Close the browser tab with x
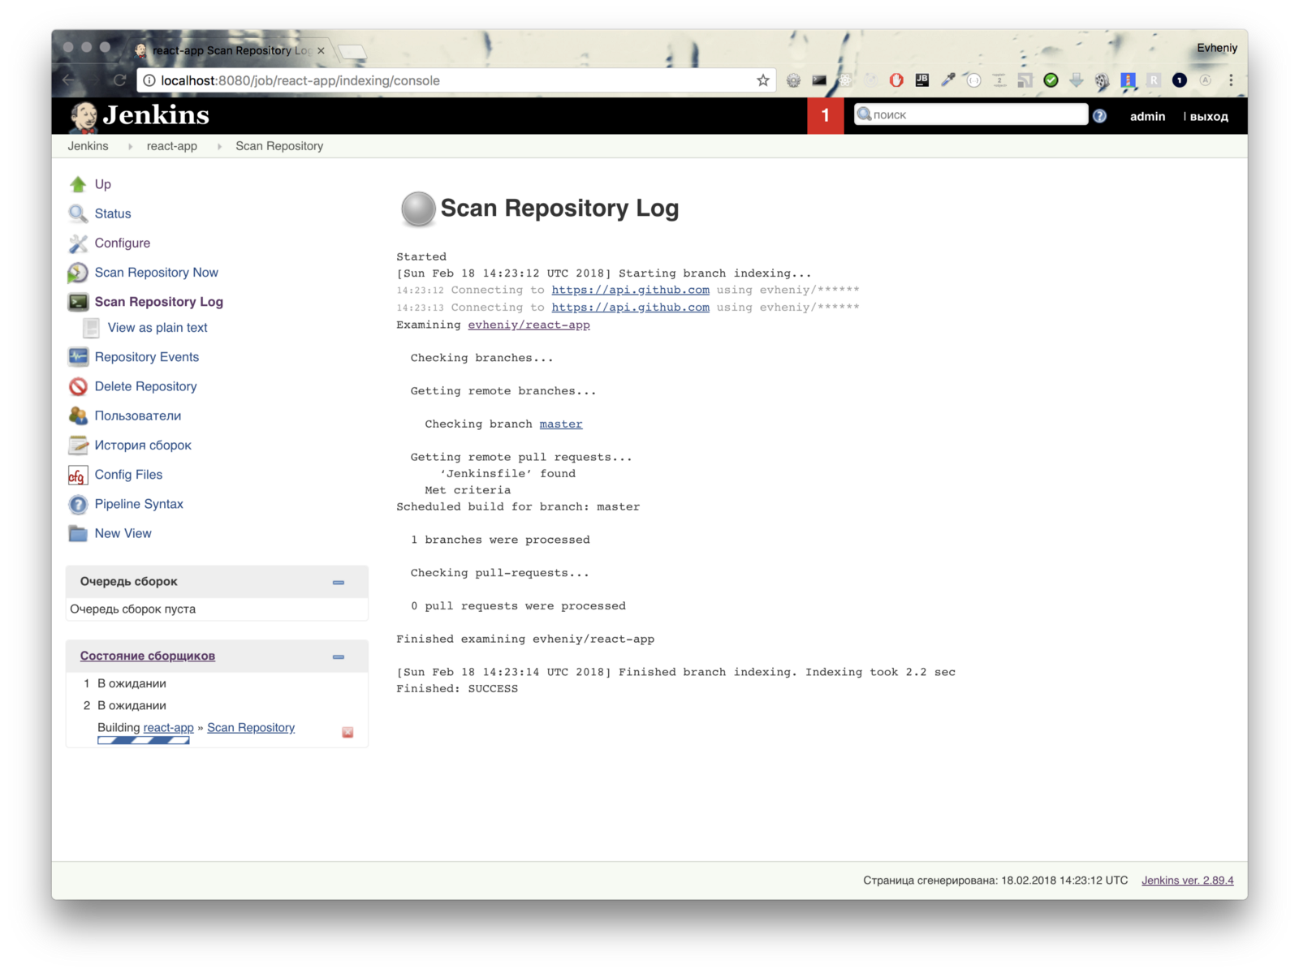This screenshot has width=1299, height=973. point(321,50)
